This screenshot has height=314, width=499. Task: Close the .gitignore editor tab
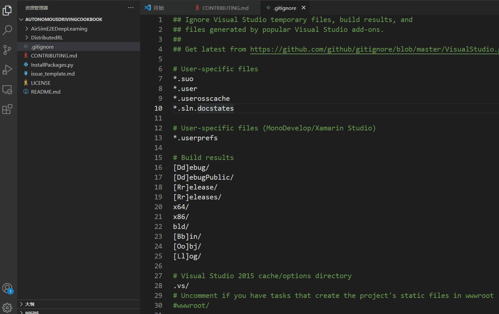coord(303,8)
